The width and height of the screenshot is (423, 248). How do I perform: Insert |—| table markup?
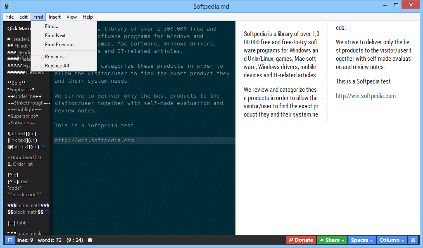pyautogui.click(x=17, y=223)
